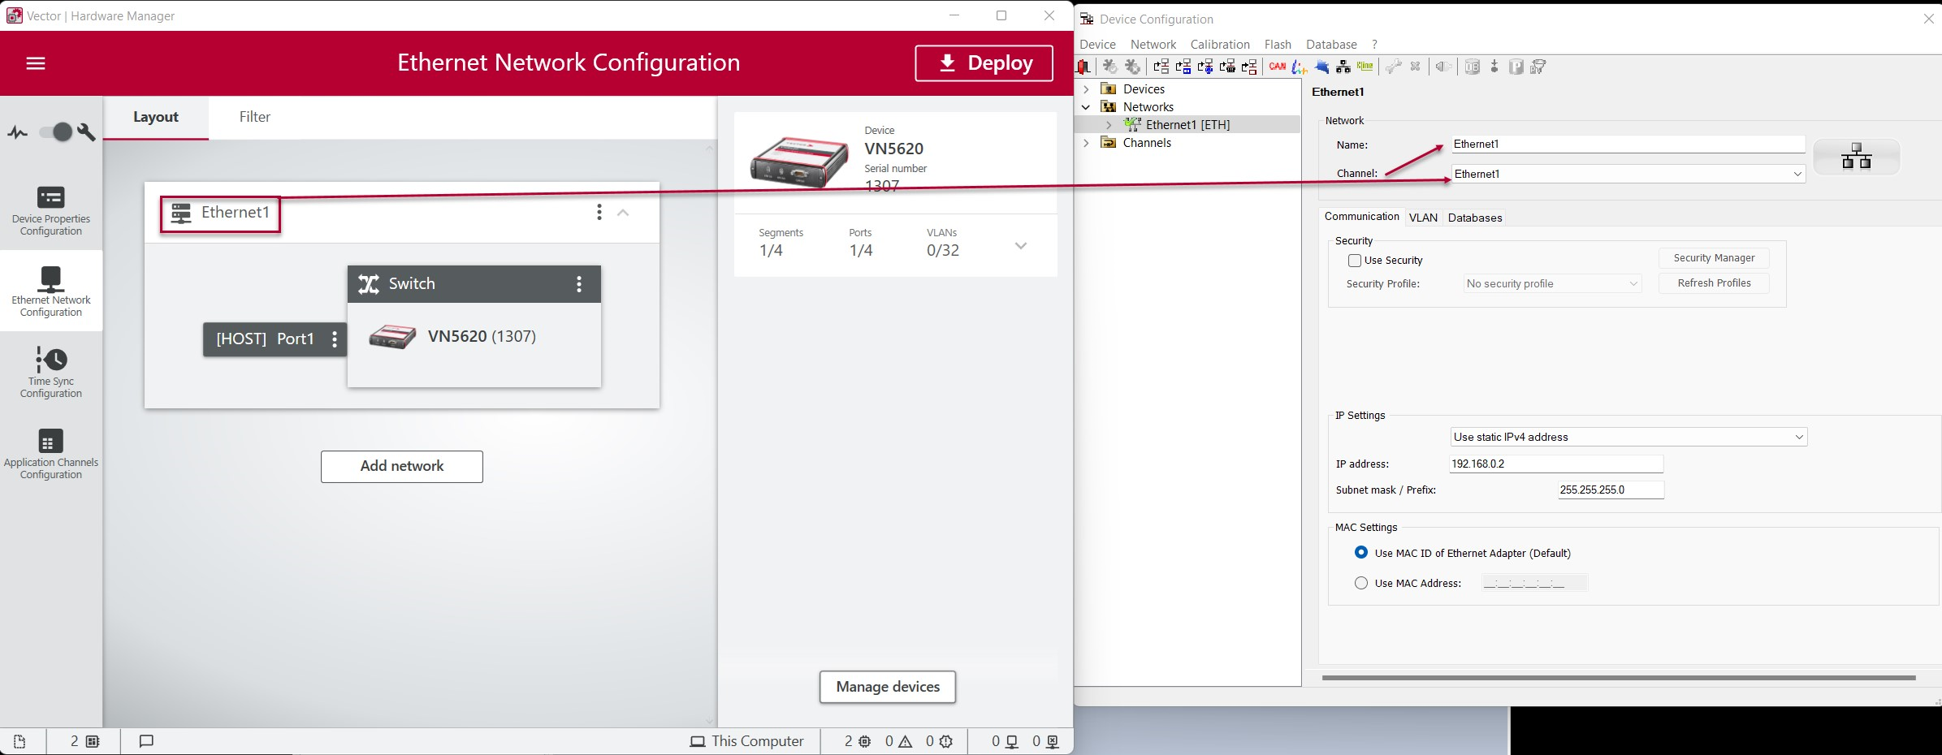The image size is (1942, 755).
Task: Click the Add network button
Action: (401, 467)
